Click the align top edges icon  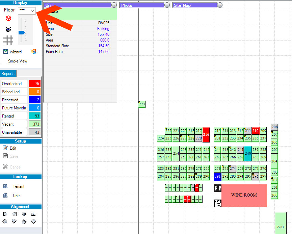point(24,214)
